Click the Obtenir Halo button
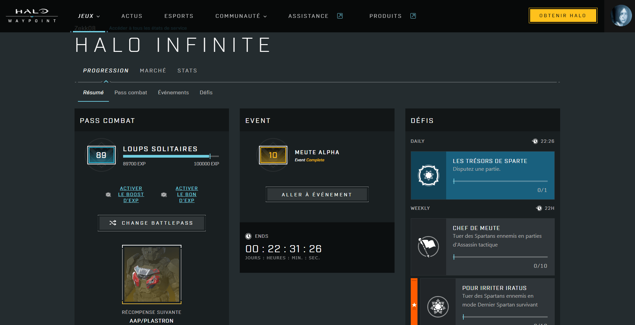 (563, 15)
